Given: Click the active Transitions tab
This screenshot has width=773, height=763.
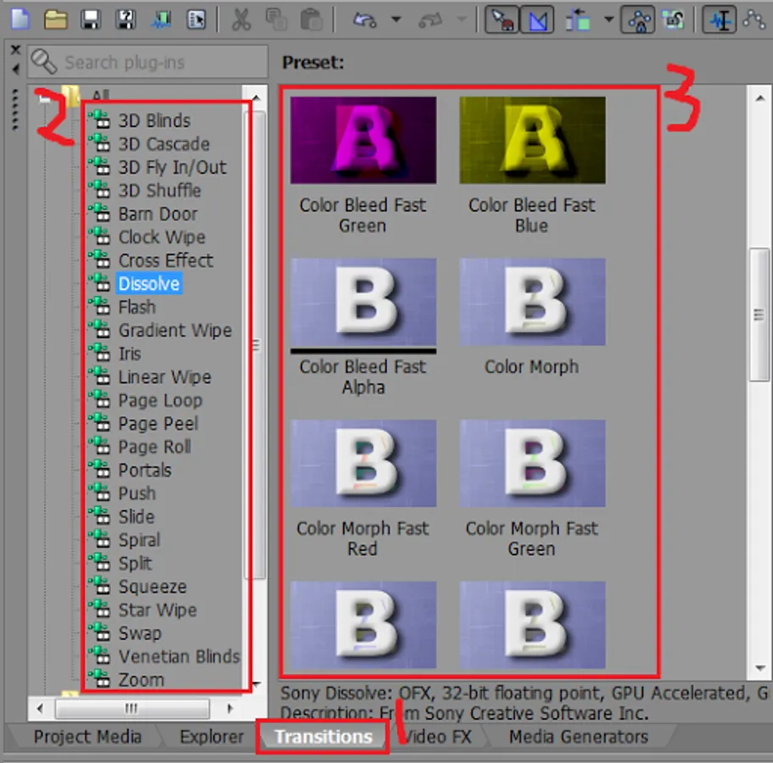Looking at the screenshot, I should [x=323, y=737].
